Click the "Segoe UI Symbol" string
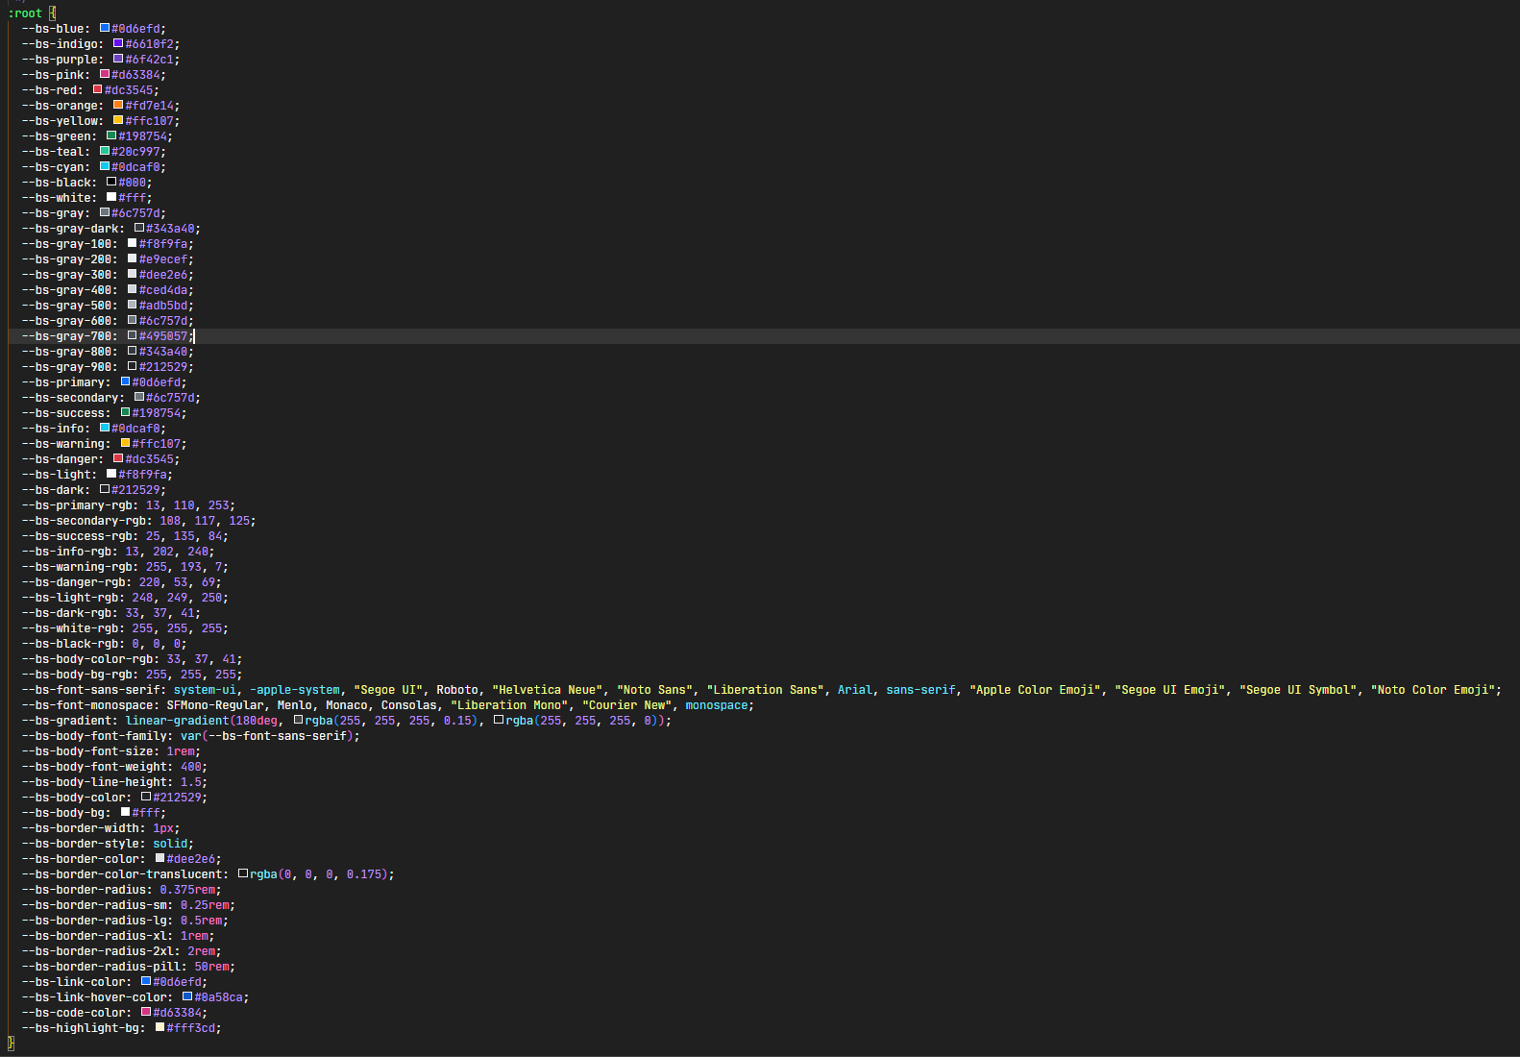The width and height of the screenshot is (1520, 1057). tap(1297, 690)
